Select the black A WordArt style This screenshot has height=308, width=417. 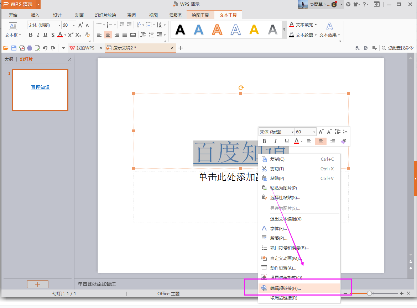click(180, 30)
